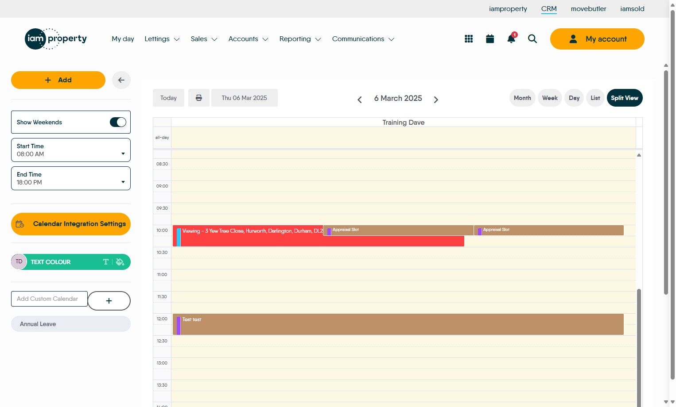
Task: Open the search magnifier
Action: pos(532,39)
